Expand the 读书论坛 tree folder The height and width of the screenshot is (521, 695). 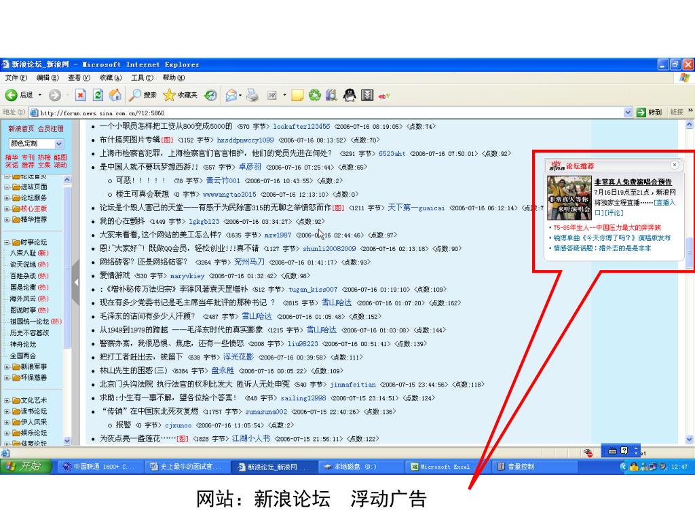pyautogui.click(x=7, y=412)
